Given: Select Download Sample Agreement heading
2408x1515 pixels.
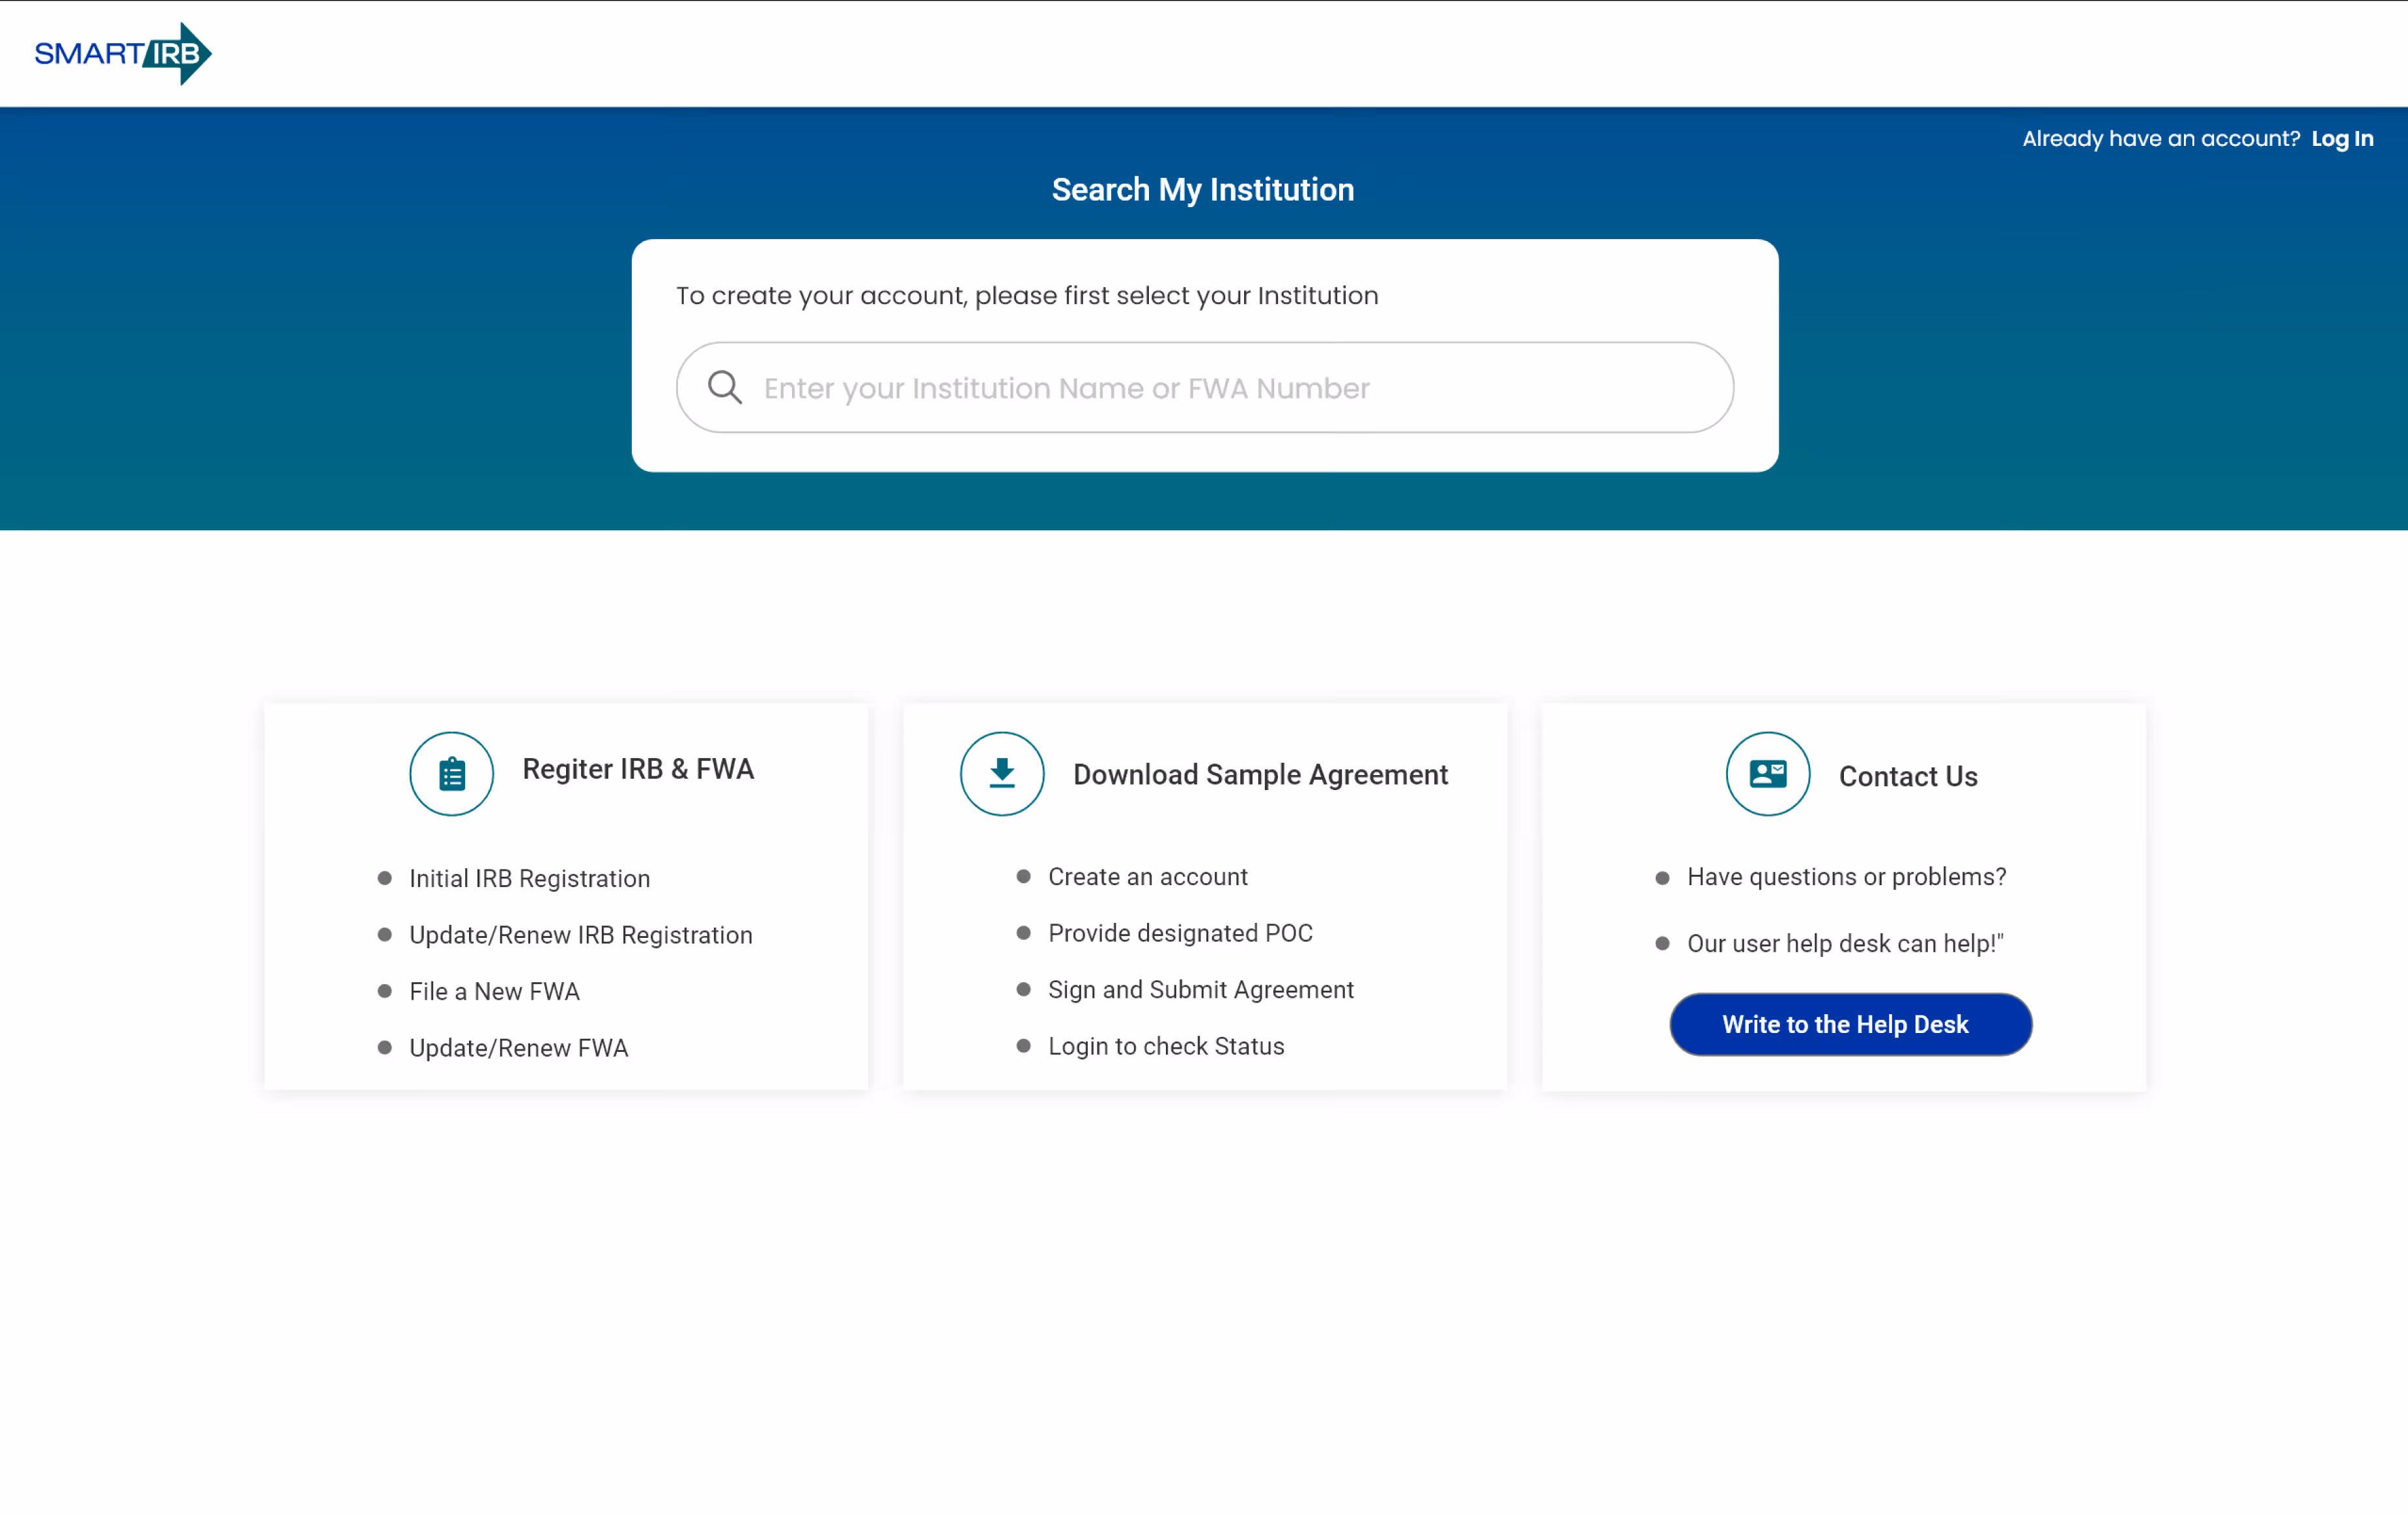Looking at the screenshot, I should click(1260, 775).
